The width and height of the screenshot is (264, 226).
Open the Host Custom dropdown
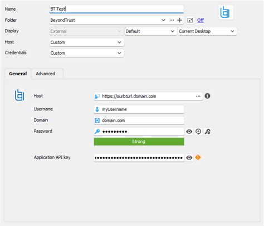(x=86, y=42)
